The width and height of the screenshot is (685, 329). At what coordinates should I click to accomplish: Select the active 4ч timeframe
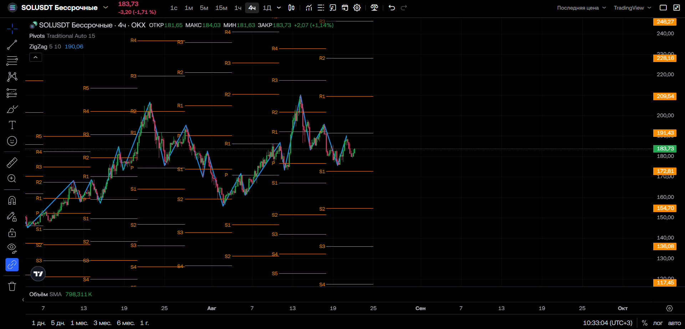pyautogui.click(x=252, y=8)
